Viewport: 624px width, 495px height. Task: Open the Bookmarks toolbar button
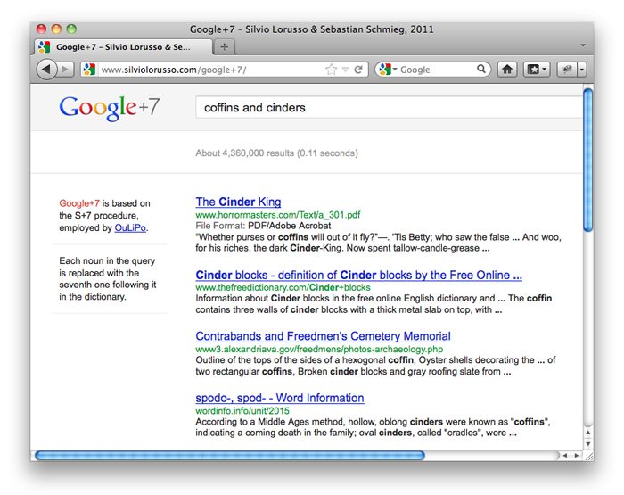pyautogui.click(x=535, y=70)
